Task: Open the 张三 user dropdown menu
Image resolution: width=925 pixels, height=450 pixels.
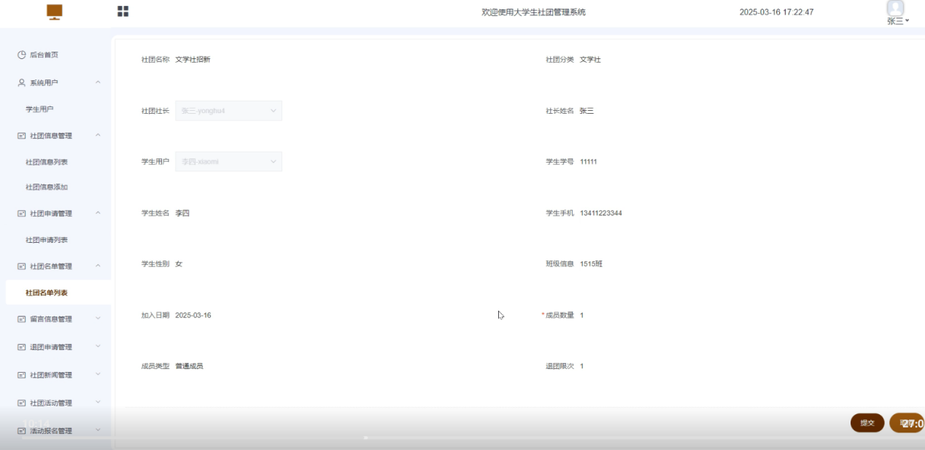Action: 898,21
